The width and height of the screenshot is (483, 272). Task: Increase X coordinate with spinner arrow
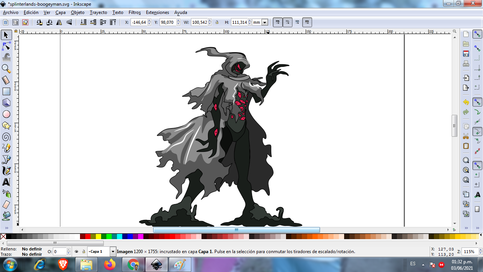(149, 21)
